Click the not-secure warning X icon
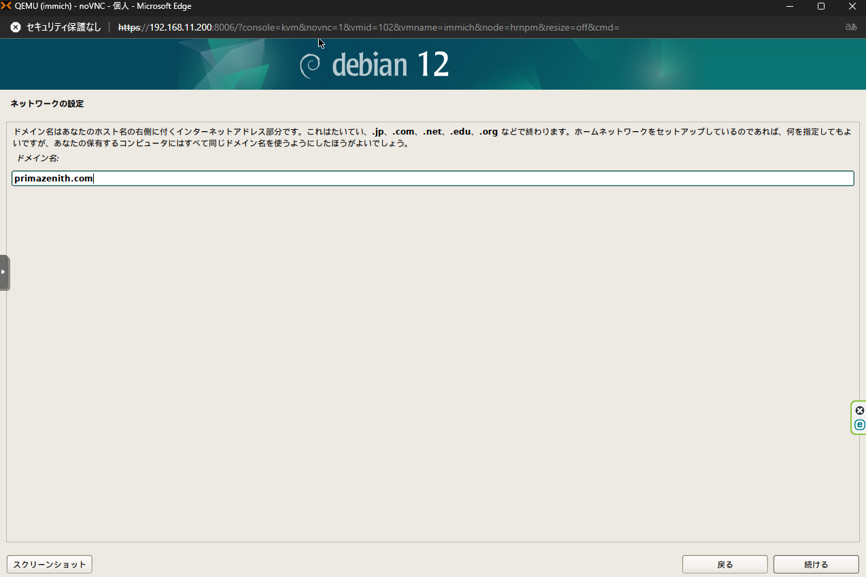 click(x=16, y=27)
